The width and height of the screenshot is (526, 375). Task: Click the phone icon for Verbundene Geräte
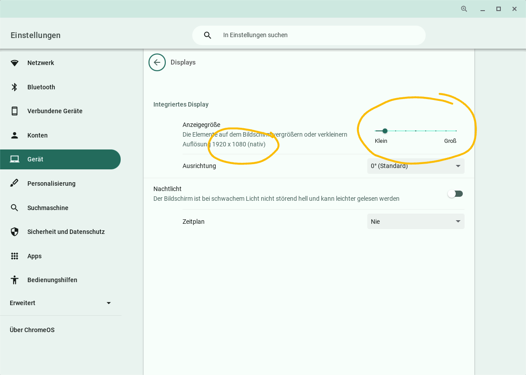[x=15, y=111]
